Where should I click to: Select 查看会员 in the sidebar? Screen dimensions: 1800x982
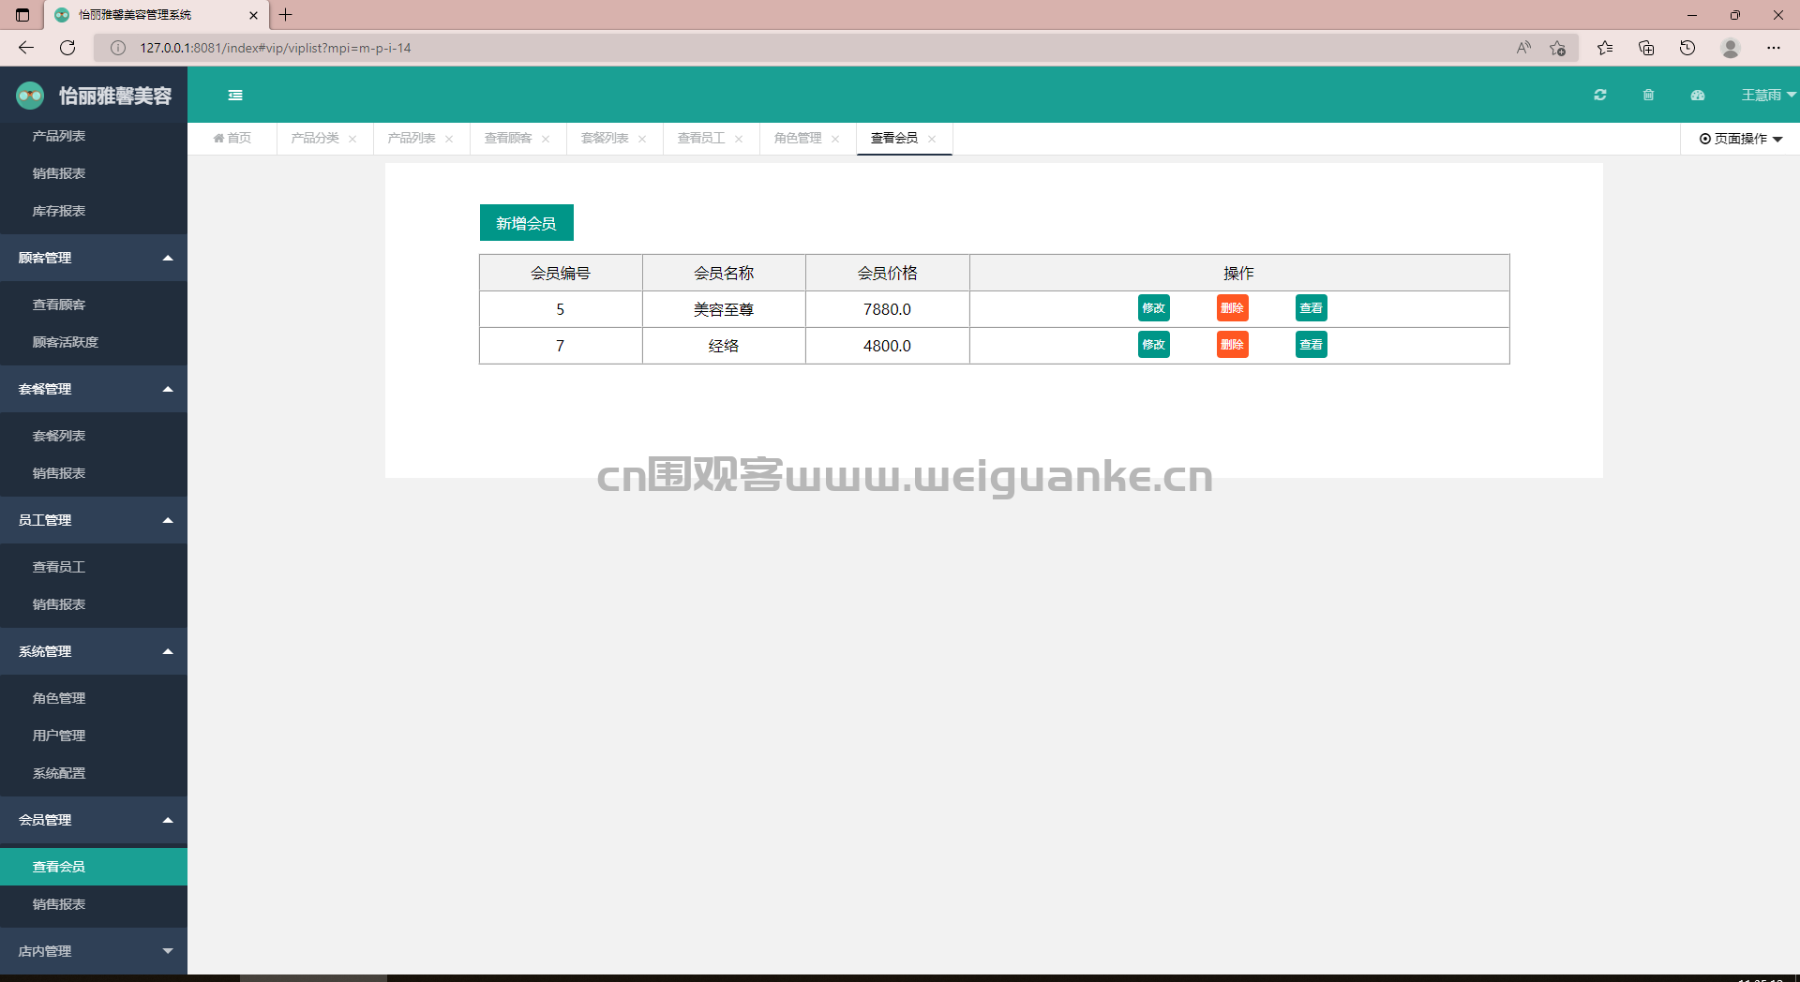[x=94, y=867]
